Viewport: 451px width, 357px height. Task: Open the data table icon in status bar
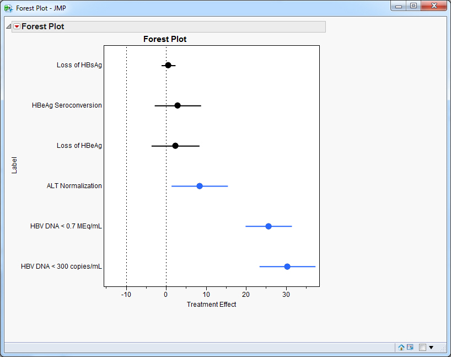pyautogui.click(x=410, y=347)
